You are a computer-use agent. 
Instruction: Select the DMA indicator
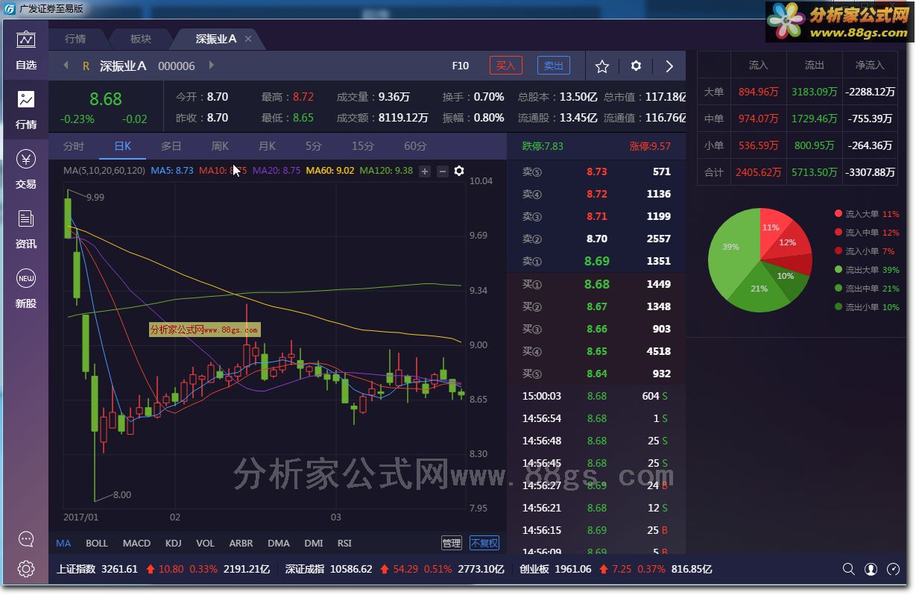tap(279, 544)
